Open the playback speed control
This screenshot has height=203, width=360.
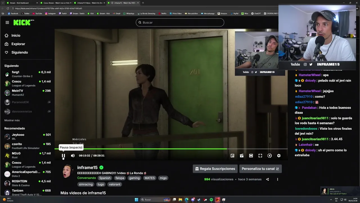(x=269, y=156)
